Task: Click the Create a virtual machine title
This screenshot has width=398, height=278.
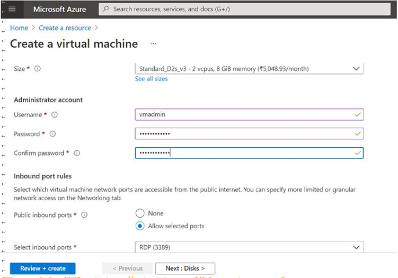Action: 74,43
